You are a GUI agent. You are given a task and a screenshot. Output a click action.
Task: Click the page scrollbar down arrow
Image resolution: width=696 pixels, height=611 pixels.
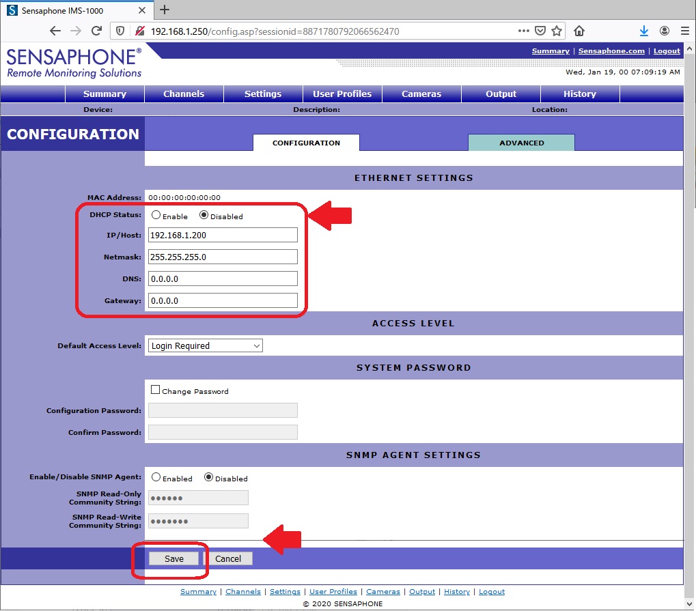click(x=689, y=604)
